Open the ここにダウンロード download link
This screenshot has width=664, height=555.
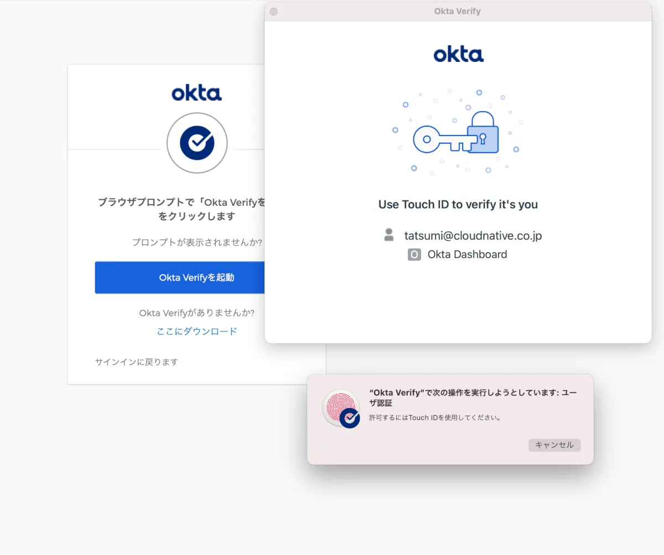(x=197, y=331)
